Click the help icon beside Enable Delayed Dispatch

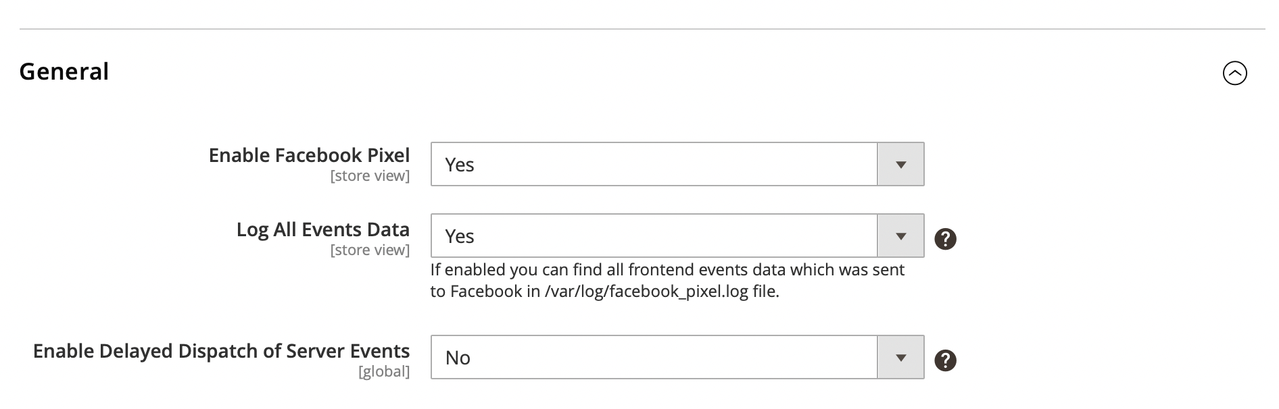point(945,360)
